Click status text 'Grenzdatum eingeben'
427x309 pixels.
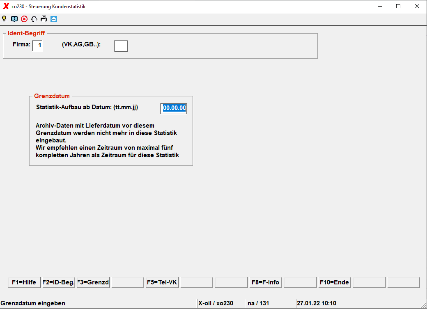coord(33,303)
